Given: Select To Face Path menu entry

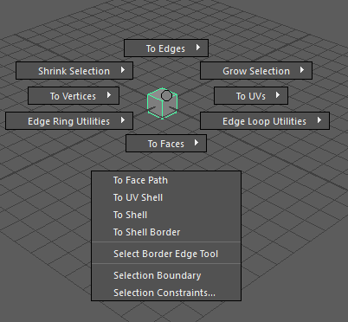Looking at the screenshot, I should coord(166,180).
